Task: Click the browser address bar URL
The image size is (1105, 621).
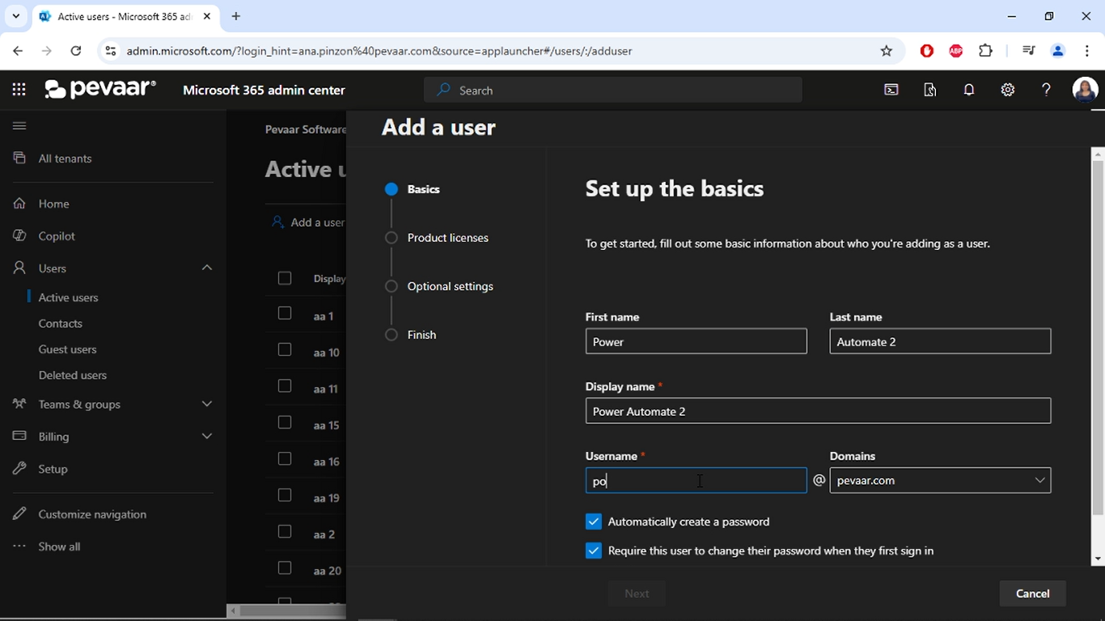Action: point(379,51)
